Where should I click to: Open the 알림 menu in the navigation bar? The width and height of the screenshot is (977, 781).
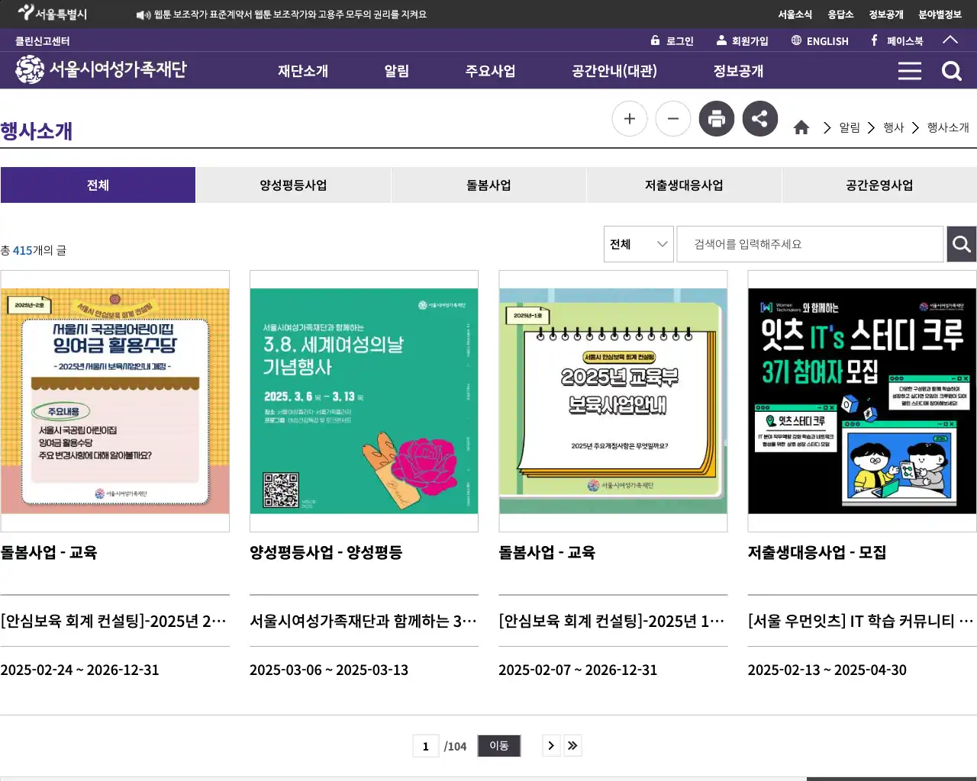click(x=397, y=70)
